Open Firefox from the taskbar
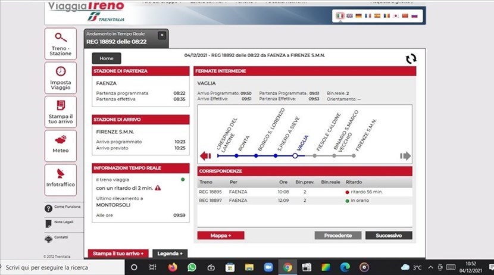Image resolution: width=494 pixels, height=275 pixels. (173, 267)
